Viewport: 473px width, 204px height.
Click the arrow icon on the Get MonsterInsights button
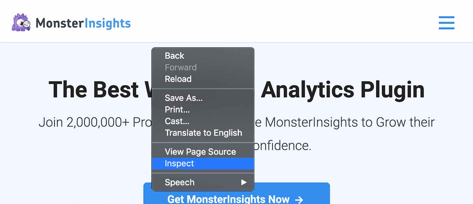tap(298, 199)
